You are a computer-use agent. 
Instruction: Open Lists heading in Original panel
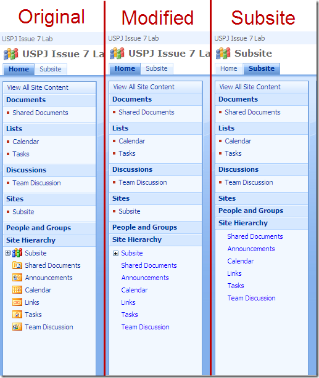pyautogui.click(x=14, y=129)
